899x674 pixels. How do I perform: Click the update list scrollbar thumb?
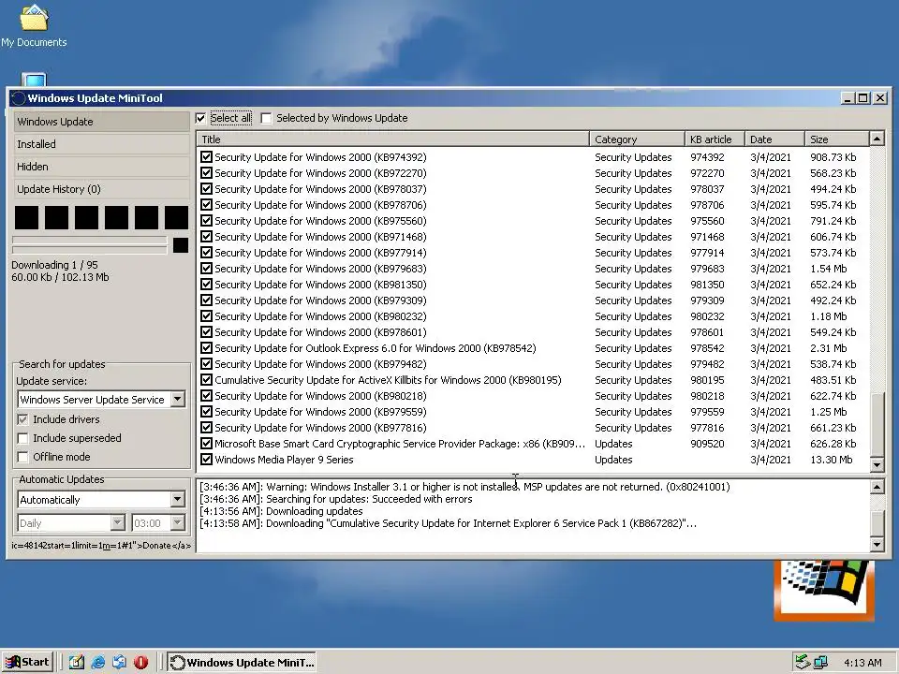[x=877, y=424]
